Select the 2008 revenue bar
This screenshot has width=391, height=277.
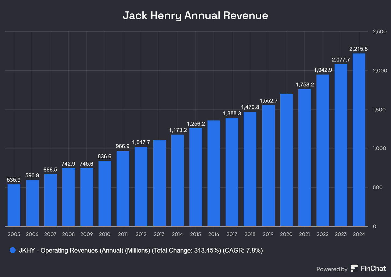68,197
